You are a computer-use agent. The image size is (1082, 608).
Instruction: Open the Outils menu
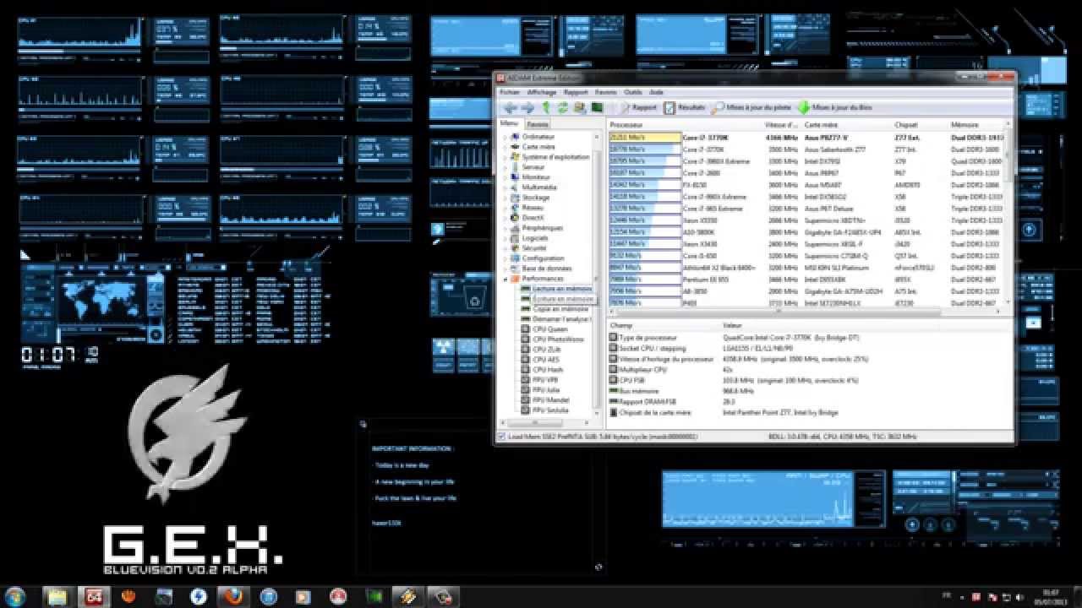point(633,92)
